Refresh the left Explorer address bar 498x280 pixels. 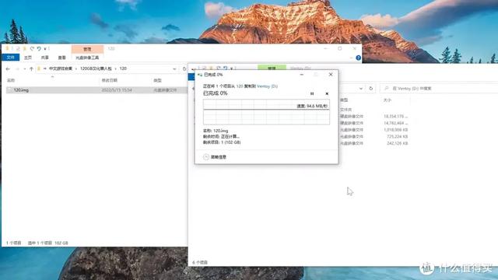184,68
